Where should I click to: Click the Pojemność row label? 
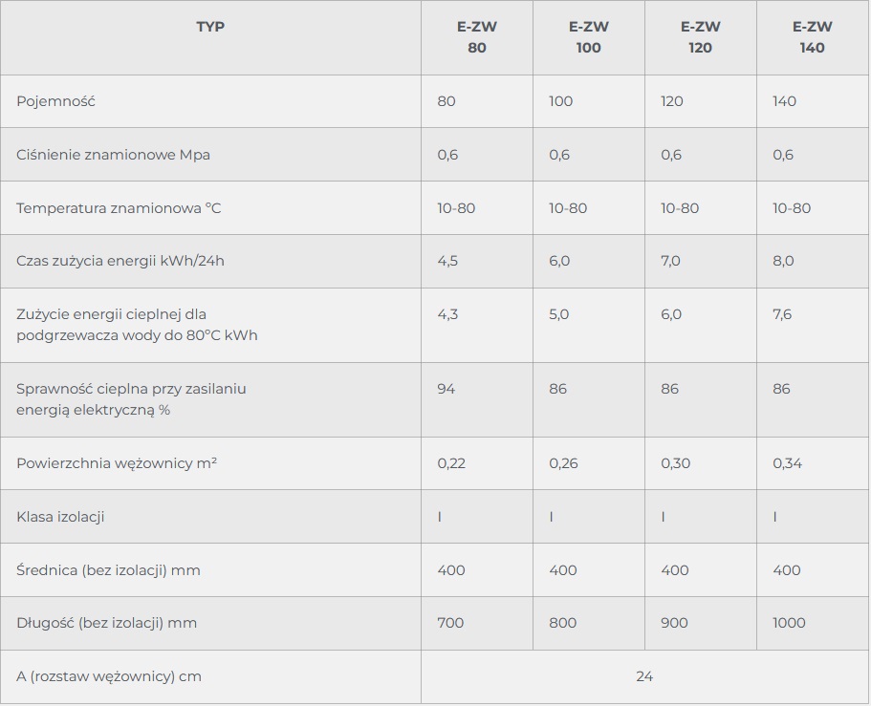55,101
